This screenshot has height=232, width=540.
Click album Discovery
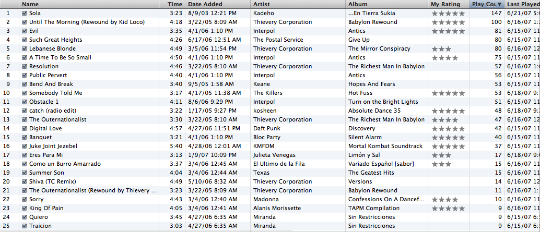coord(361,129)
